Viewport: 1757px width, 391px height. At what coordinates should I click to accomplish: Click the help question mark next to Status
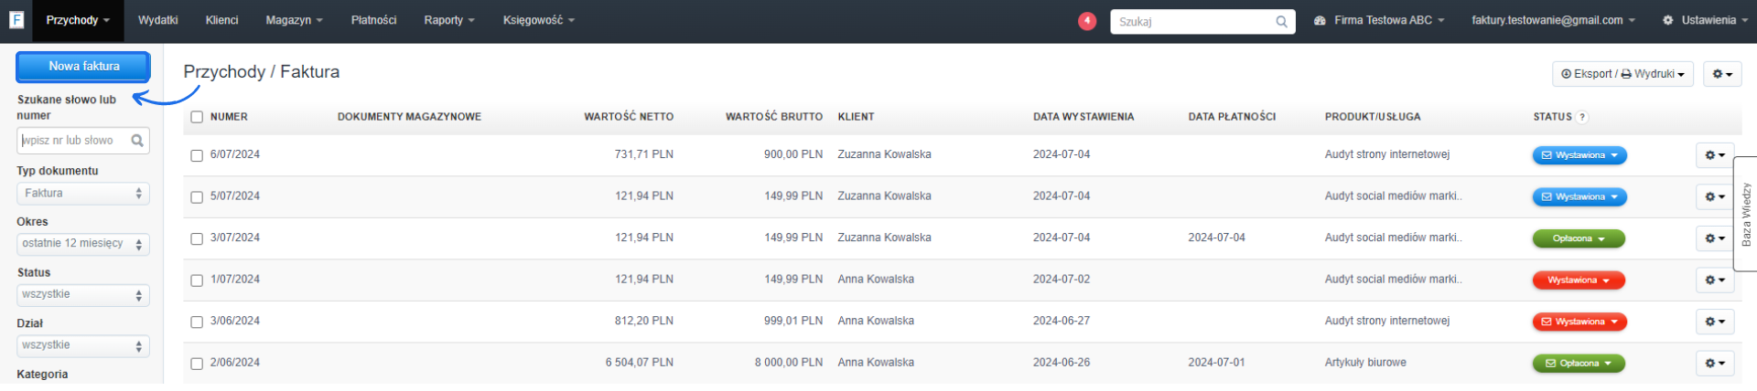1582,117
